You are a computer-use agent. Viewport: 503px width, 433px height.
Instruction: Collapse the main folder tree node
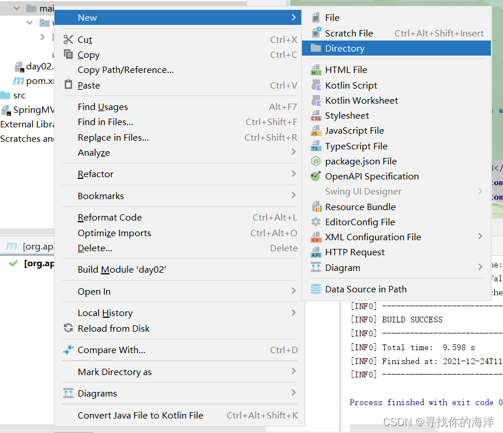(17, 9)
